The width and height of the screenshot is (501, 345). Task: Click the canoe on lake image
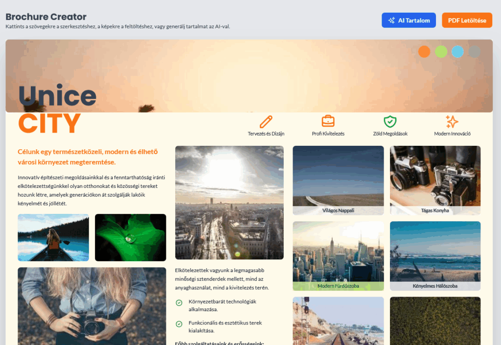[x=53, y=237]
